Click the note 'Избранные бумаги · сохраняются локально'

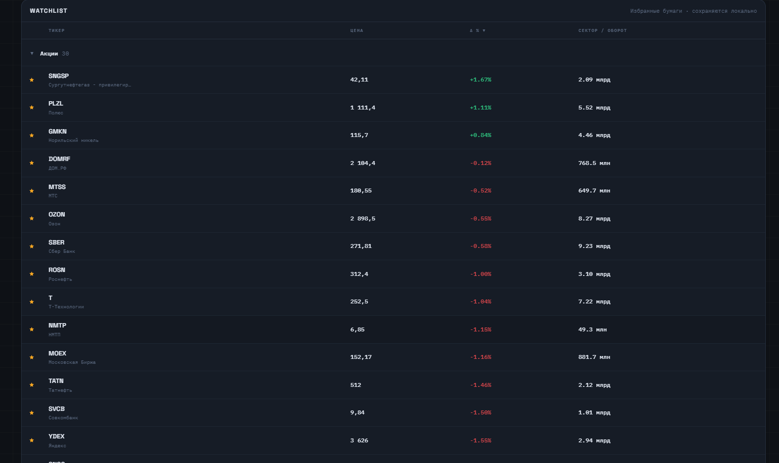[694, 11]
